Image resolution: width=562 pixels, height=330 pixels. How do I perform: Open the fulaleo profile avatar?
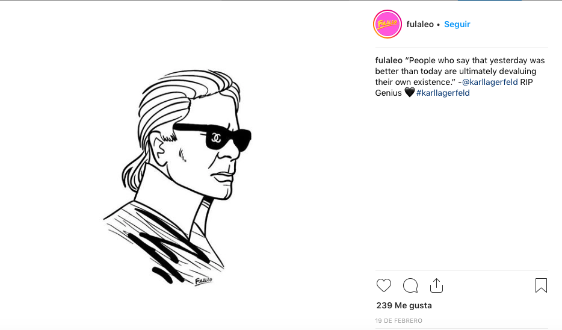(x=387, y=25)
